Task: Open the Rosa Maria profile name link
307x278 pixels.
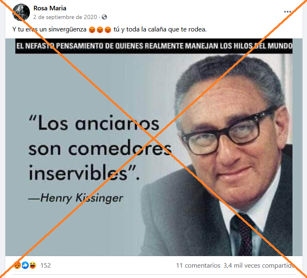Action: (x=50, y=8)
